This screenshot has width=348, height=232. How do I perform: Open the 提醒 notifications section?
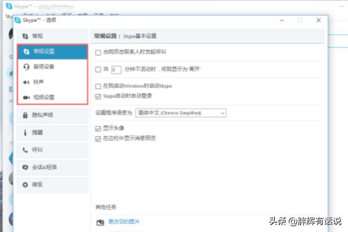[53, 133]
